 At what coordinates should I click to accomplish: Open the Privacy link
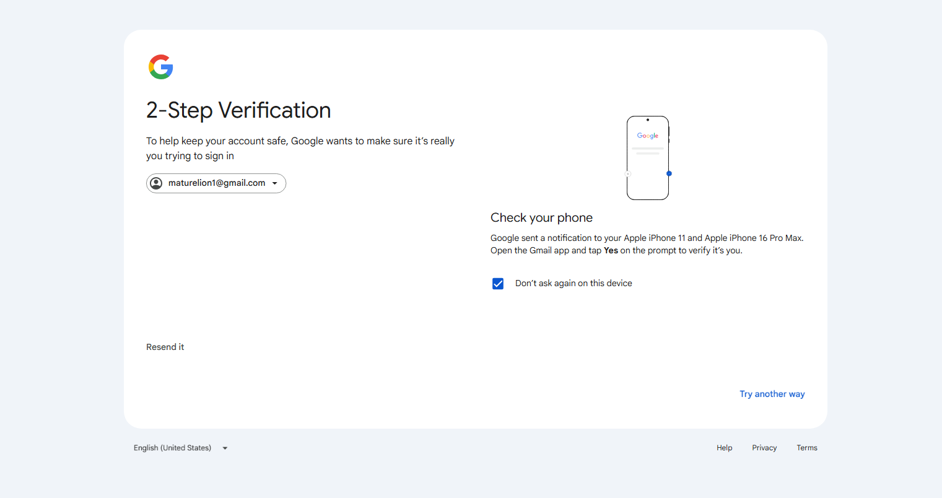point(764,448)
